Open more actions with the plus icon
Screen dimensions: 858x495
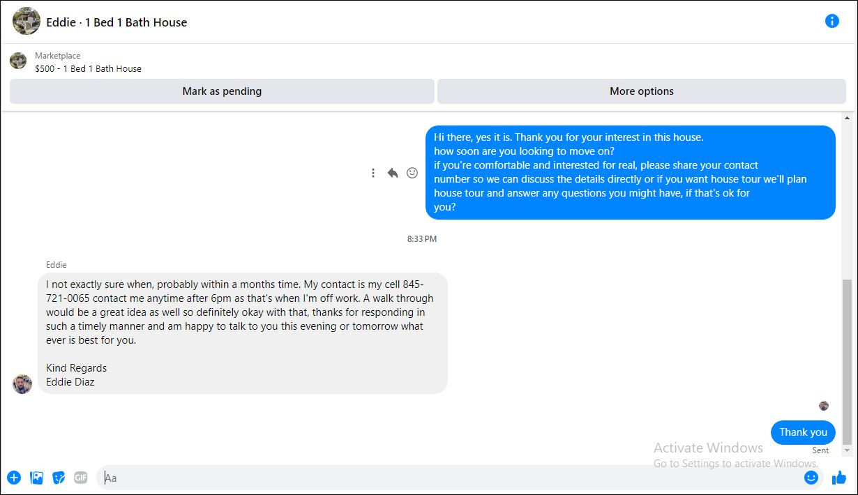click(14, 478)
